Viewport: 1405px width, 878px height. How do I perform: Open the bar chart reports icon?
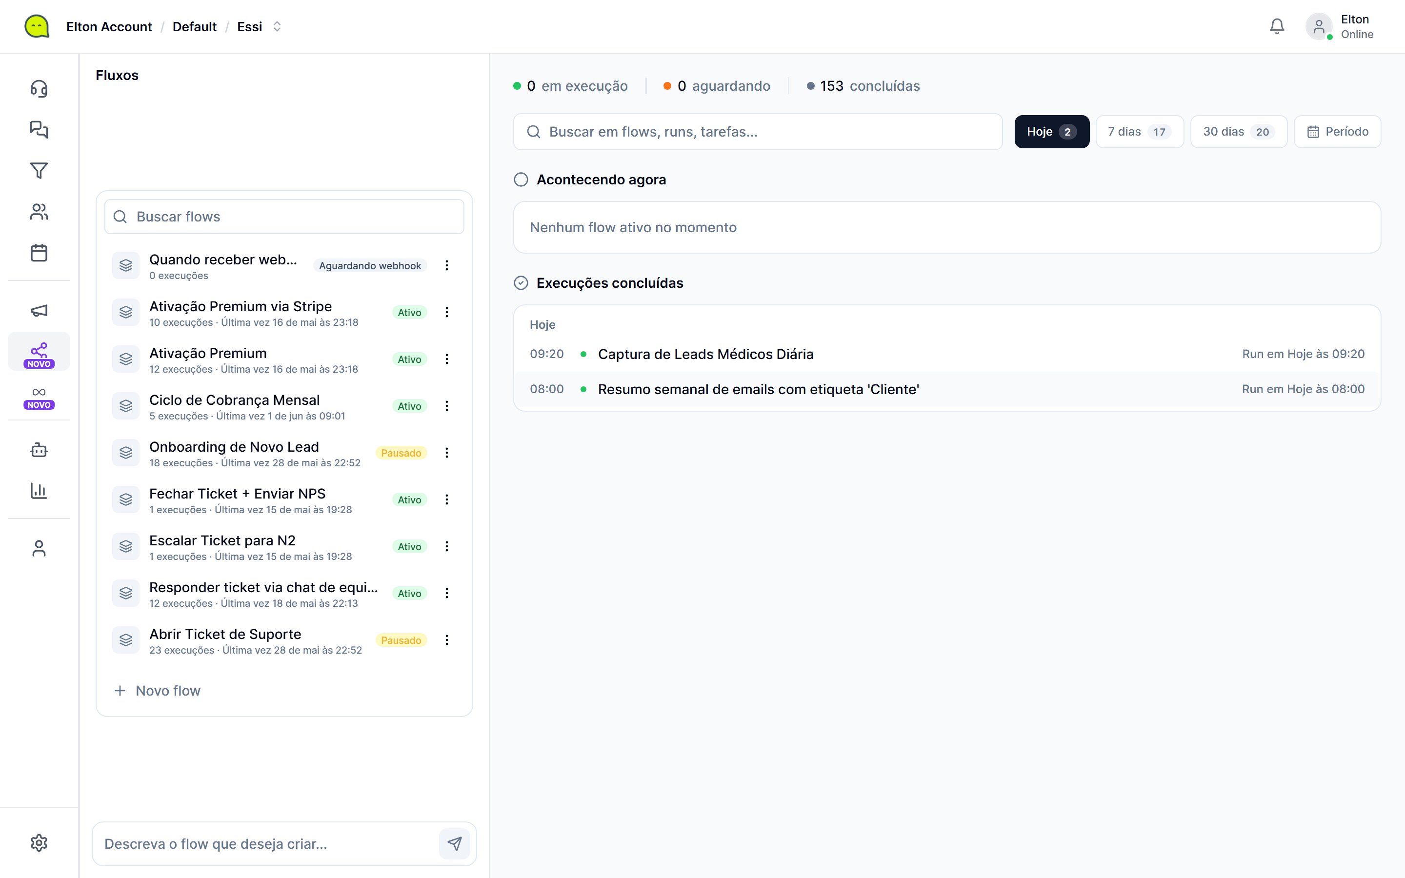click(39, 491)
